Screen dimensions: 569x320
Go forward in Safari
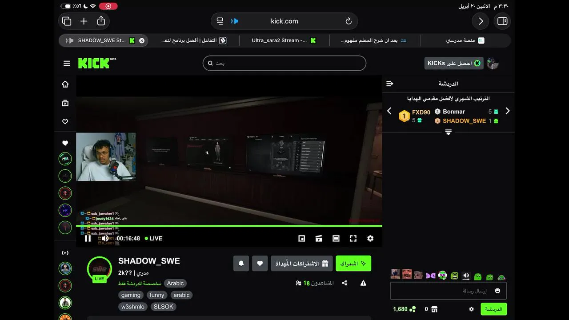[x=481, y=21]
